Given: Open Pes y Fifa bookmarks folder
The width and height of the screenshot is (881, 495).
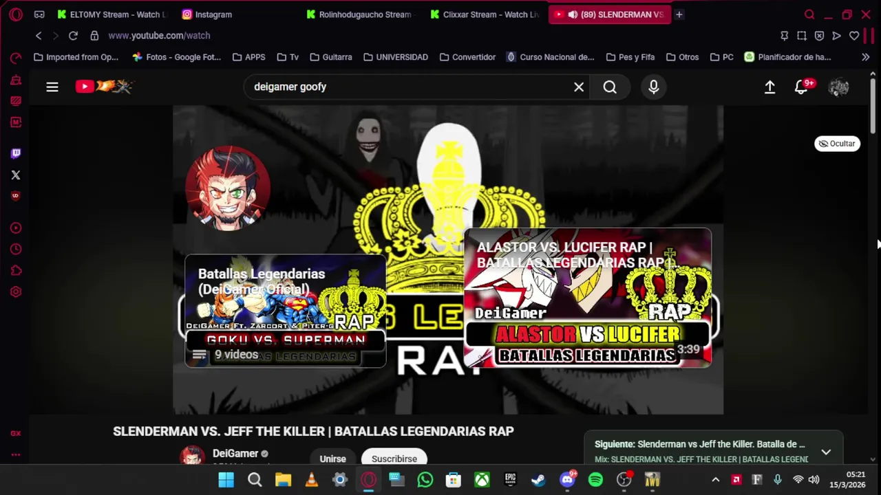Looking at the screenshot, I should (630, 57).
